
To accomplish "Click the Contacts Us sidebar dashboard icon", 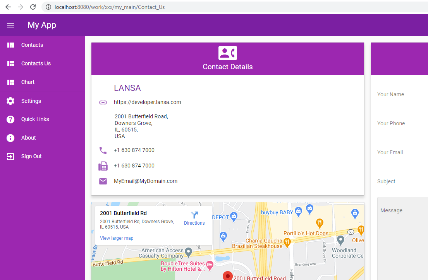I will 10,63.
